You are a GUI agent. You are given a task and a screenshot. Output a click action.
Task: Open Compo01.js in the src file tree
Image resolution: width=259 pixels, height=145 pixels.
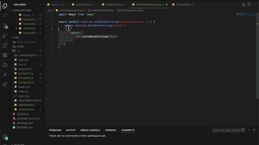point(25,73)
